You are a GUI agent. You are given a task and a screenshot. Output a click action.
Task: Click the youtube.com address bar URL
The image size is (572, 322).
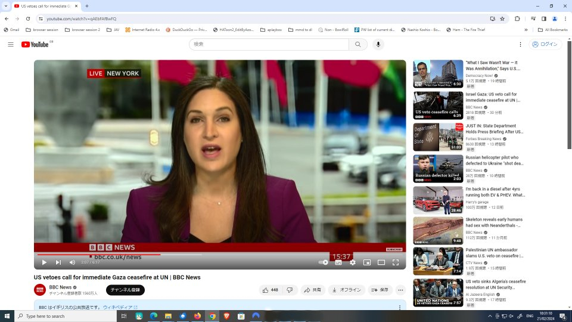point(82,18)
